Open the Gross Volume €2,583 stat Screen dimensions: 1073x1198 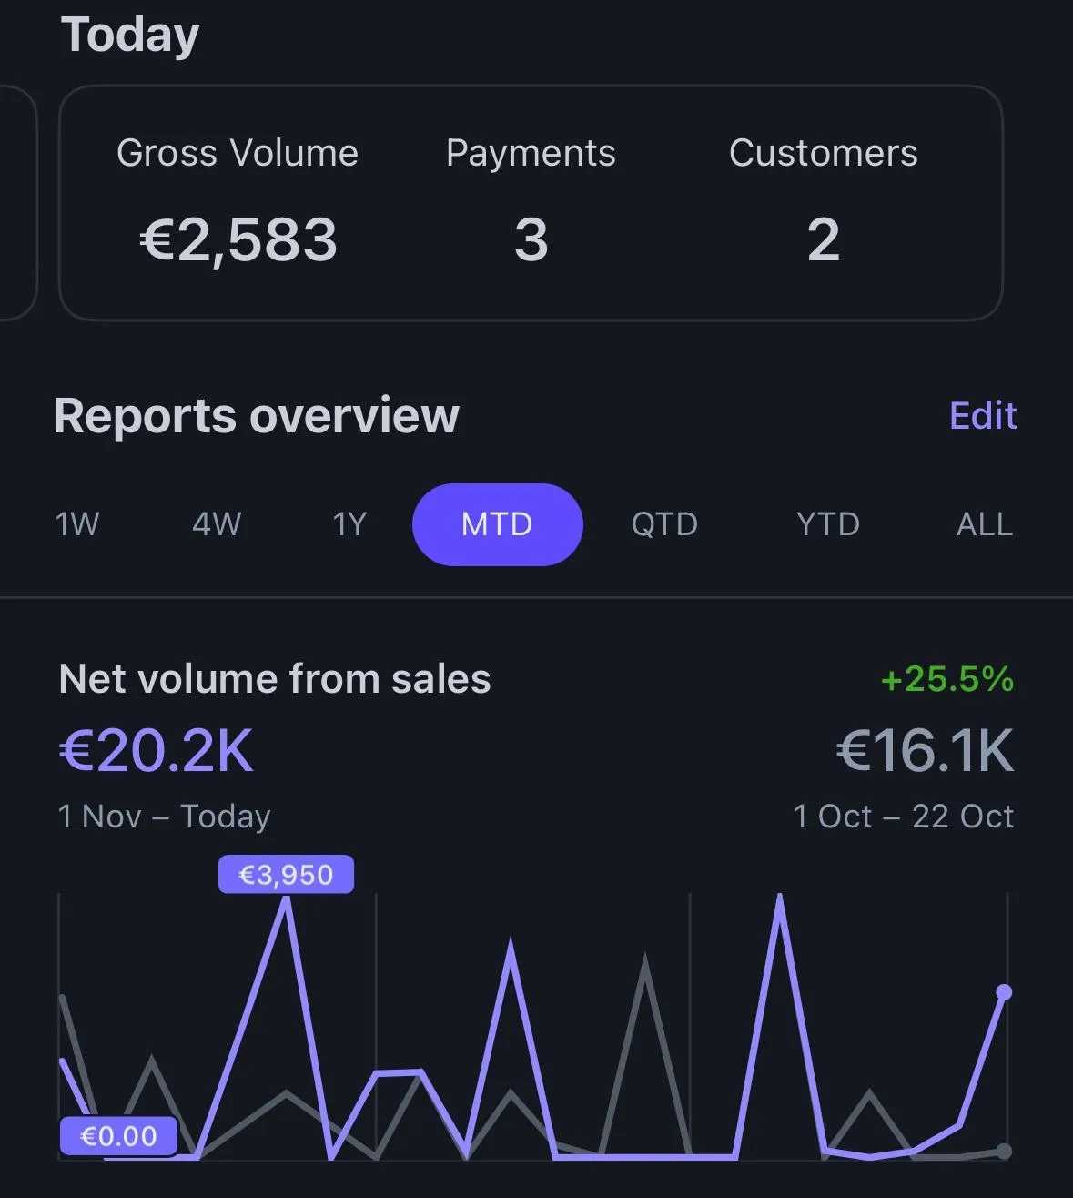point(238,202)
